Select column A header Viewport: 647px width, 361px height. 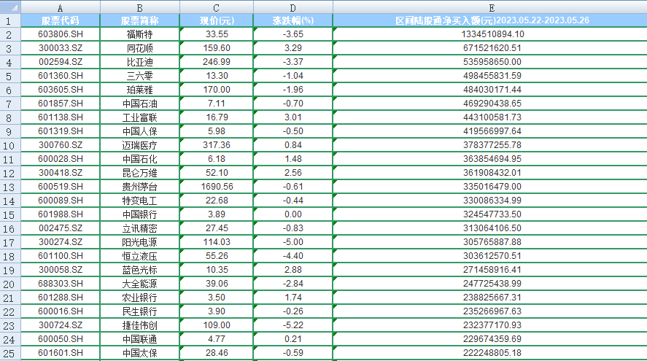(x=61, y=7)
